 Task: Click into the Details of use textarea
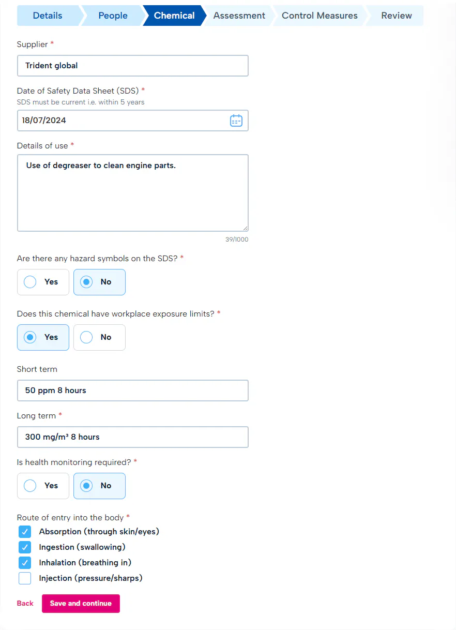pos(133,193)
